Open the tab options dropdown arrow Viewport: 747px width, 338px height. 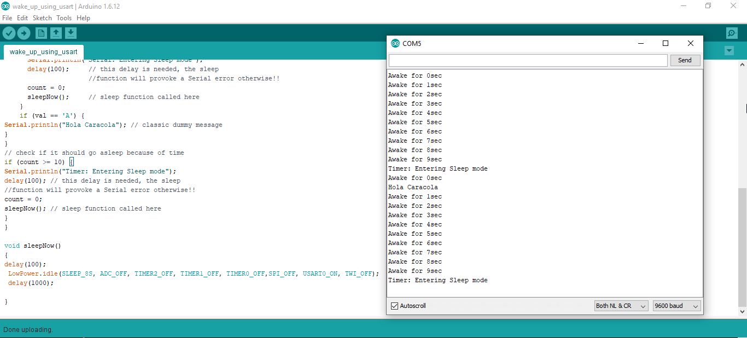pyautogui.click(x=729, y=51)
